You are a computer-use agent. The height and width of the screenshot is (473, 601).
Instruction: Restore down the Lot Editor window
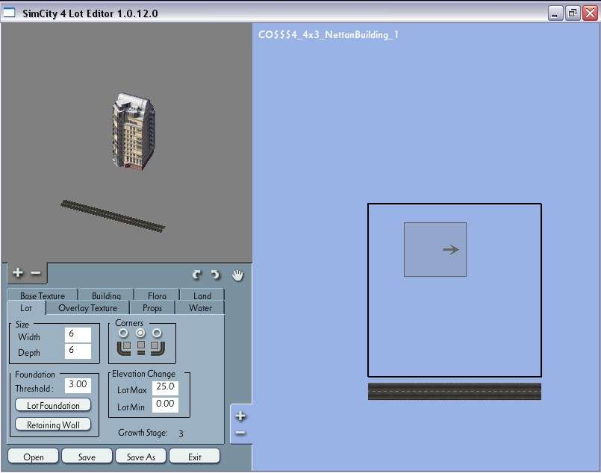572,13
